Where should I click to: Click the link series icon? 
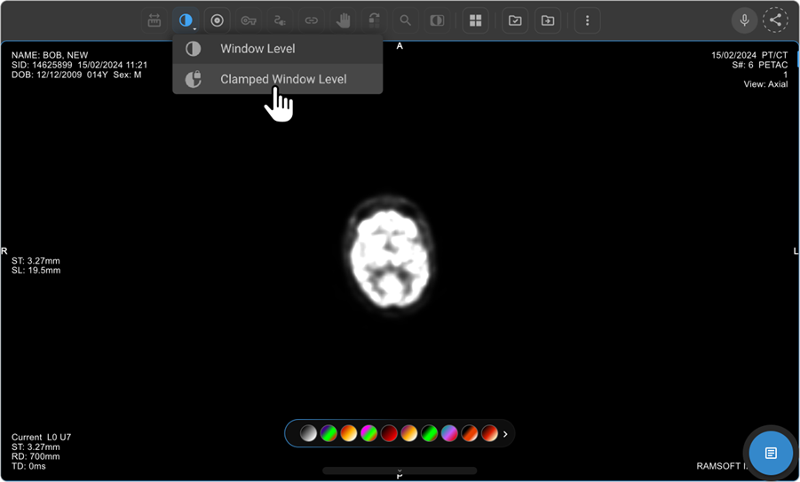coord(311,20)
